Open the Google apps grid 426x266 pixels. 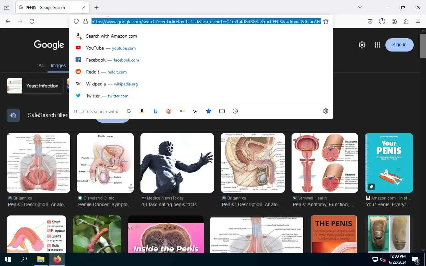377,45
